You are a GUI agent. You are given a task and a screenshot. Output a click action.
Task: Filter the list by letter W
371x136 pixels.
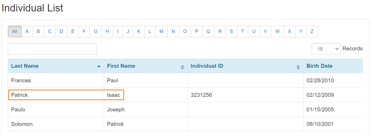tap(277, 31)
